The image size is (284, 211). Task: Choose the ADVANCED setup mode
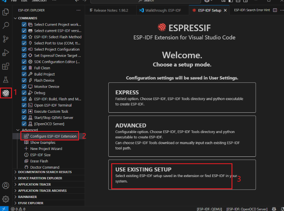coord(182,136)
